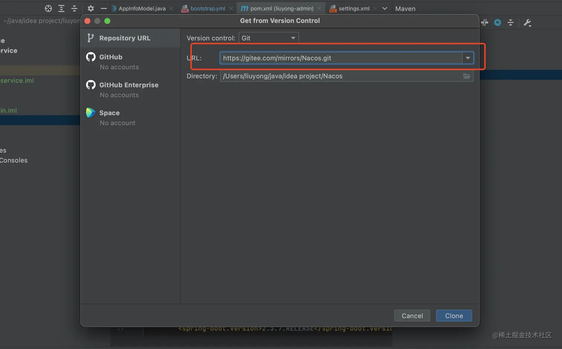This screenshot has width=562, height=349.
Task: Select GitHub in the dialog sidebar
Action: [x=130, y=61]
